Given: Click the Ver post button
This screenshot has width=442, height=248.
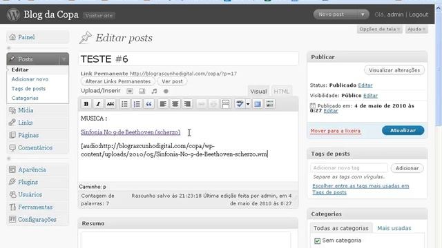Looking at the screenshot, I should [x=172, y=81].
